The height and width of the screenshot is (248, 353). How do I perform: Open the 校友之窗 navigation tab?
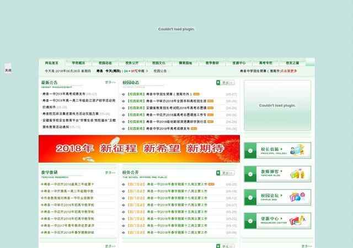tap(292, 63)
